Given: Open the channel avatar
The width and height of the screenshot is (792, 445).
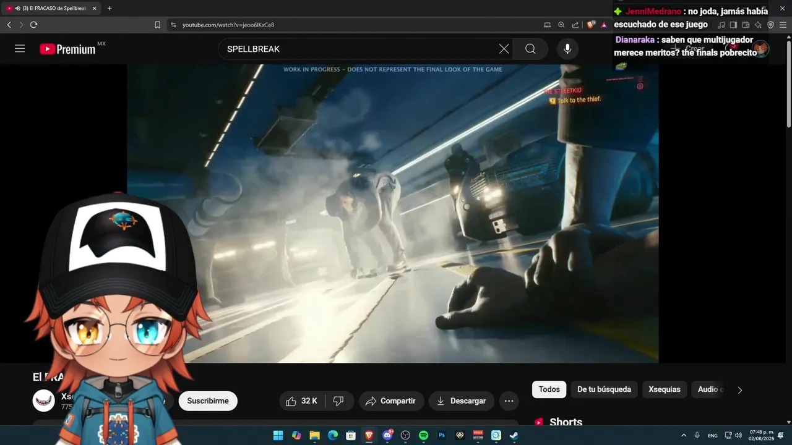Looking at the screenshot, I should [44, 401].
